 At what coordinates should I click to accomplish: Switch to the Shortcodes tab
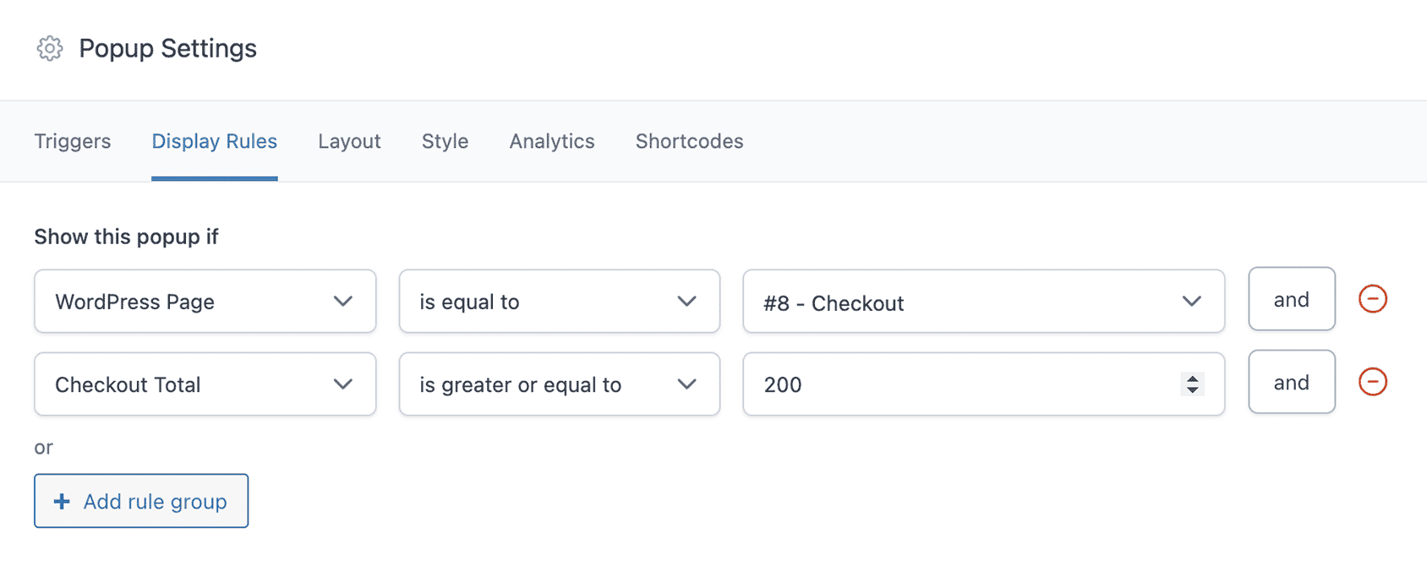click(690, 141)
